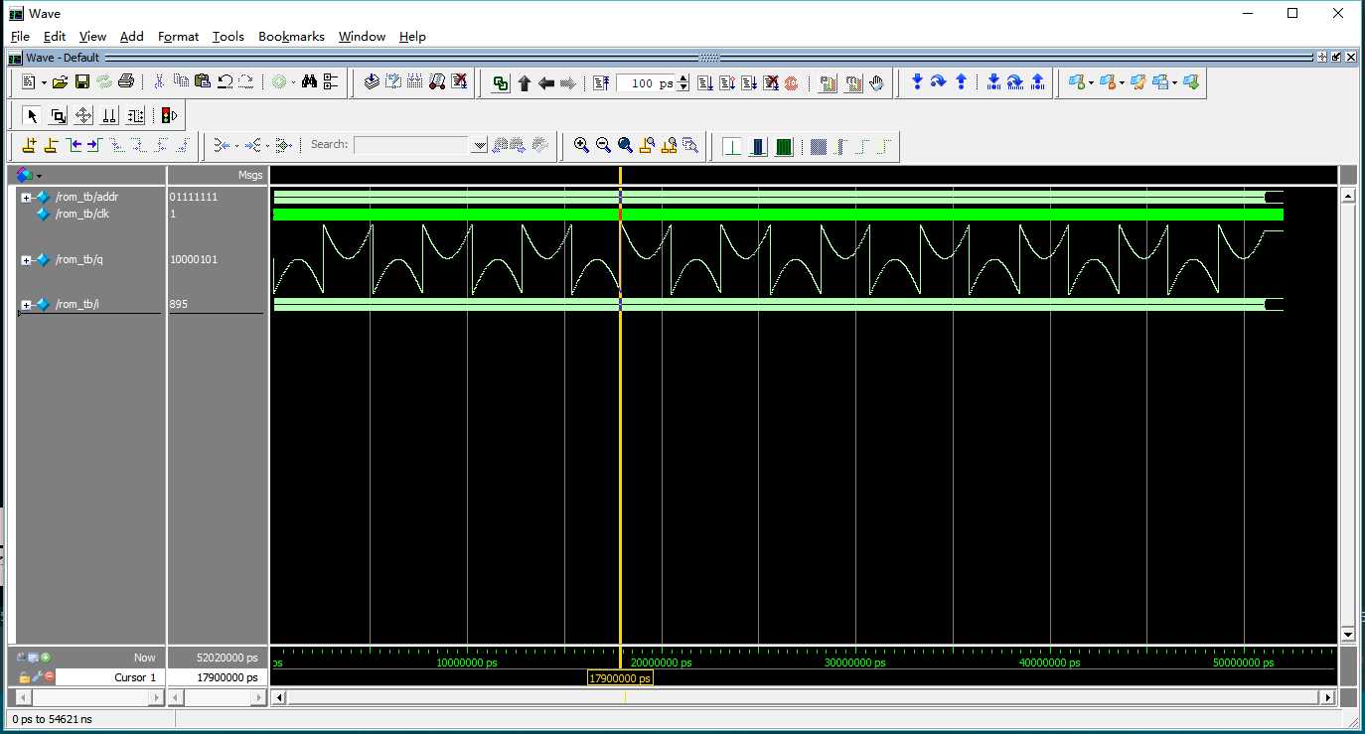Open Find with the binoculars icon
The image size is (1365, 734).
309,81
